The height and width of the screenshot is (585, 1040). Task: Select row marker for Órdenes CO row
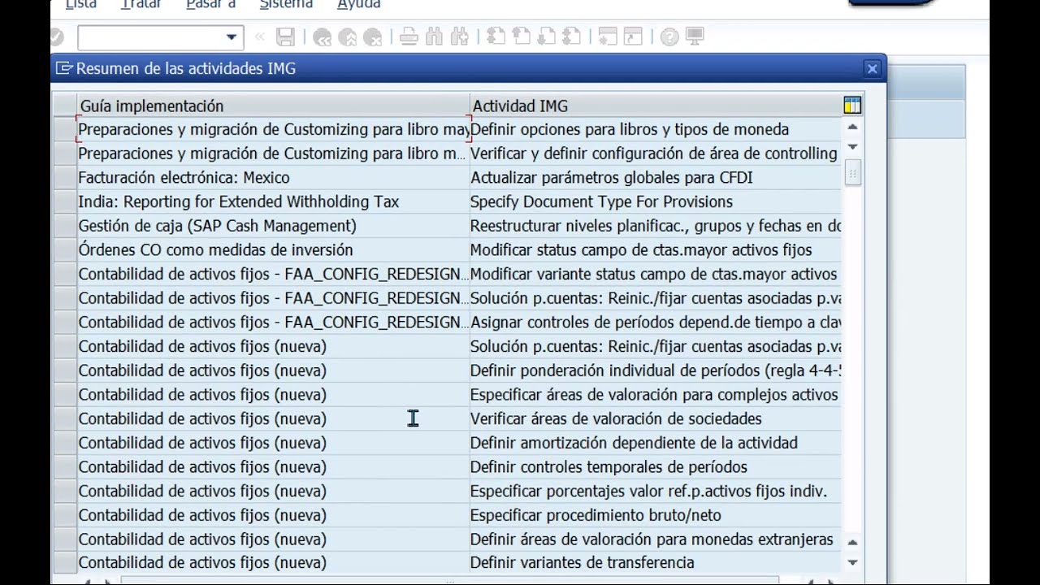(65, 249)
